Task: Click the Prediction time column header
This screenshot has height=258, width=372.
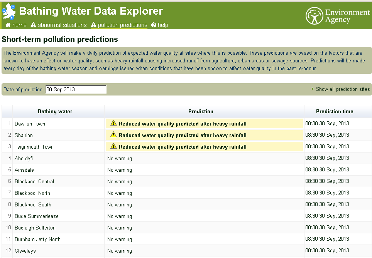Action: tap(335, 111)
